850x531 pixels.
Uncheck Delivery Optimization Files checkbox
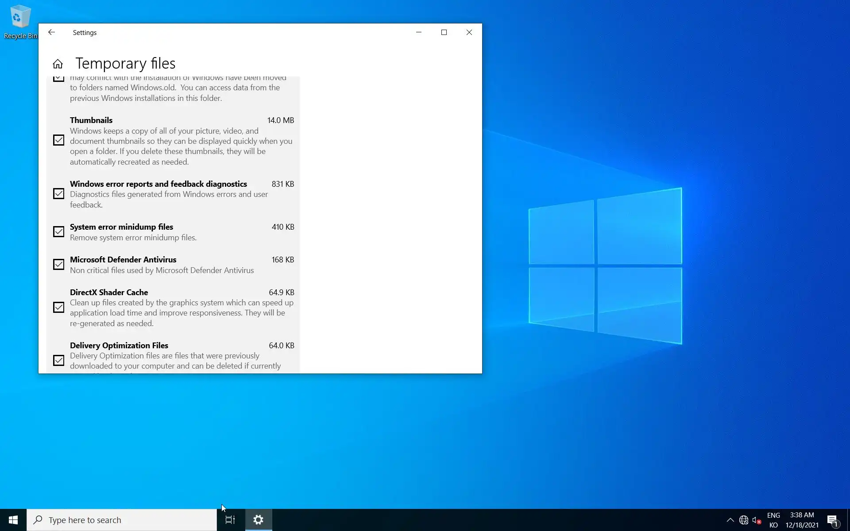pyautogui.click(x=58, y=361)
